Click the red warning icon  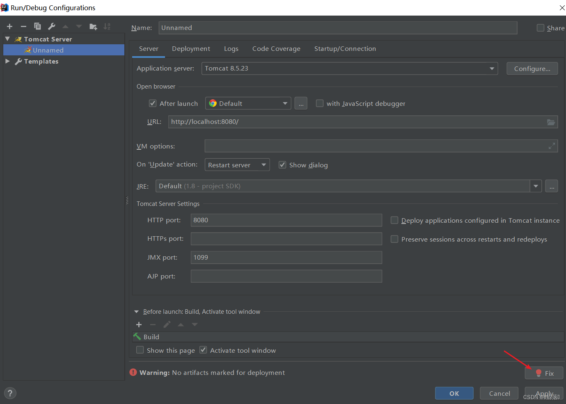click(133, 372)
